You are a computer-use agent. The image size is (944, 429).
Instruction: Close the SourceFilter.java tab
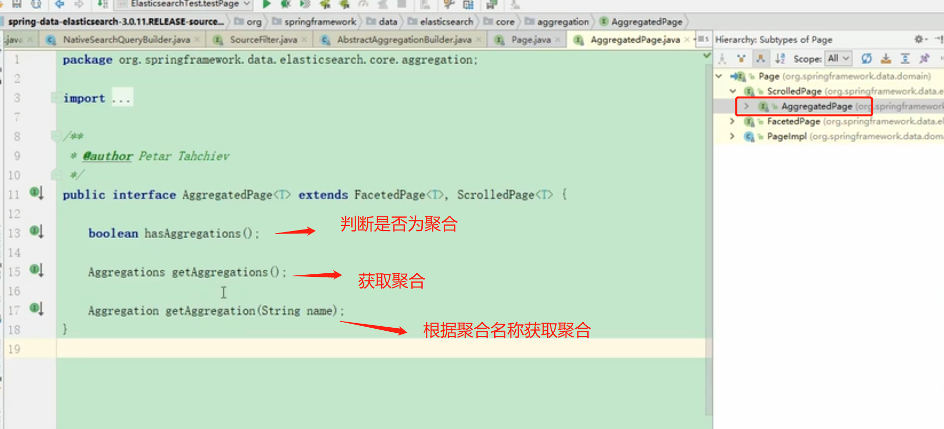tap(304, 40)
